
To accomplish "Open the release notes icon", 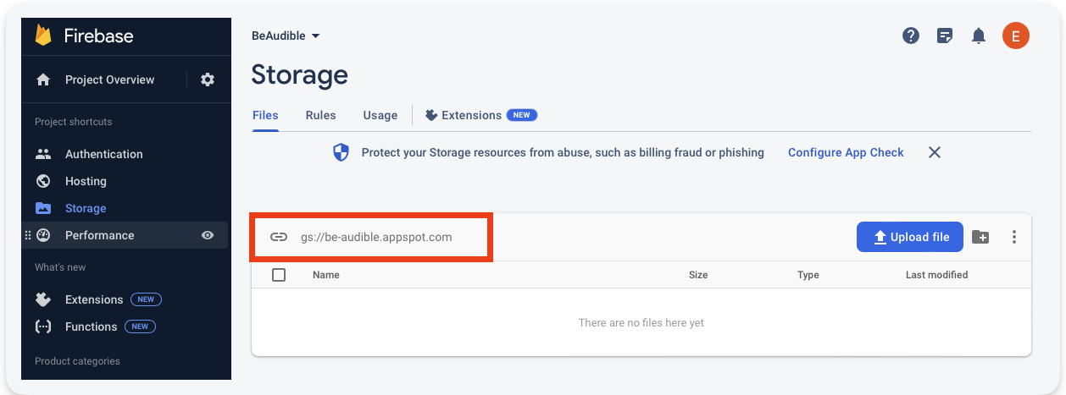I will point(945,36).
